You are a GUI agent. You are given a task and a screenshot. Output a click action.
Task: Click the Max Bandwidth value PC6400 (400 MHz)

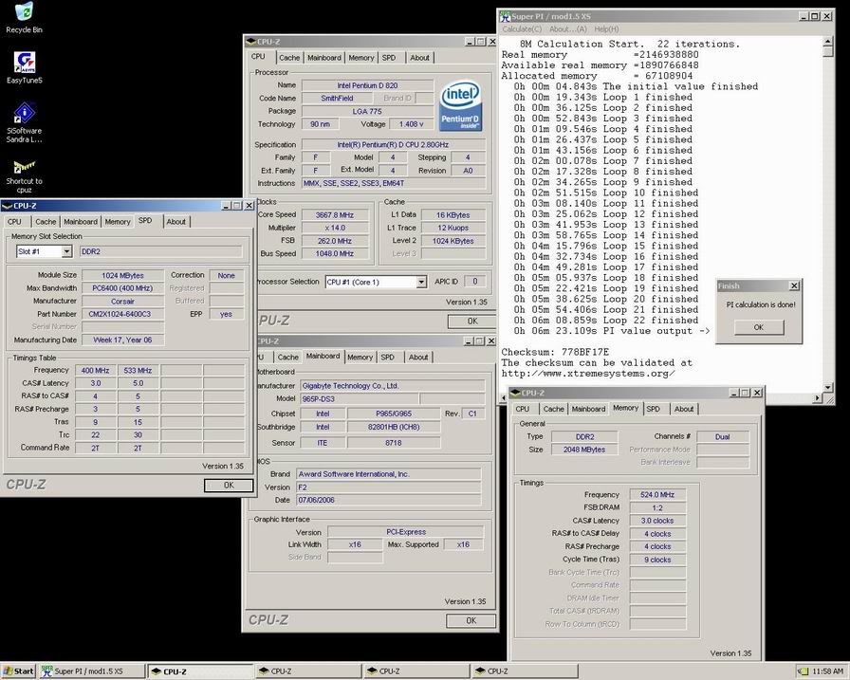tap(122, 287)
